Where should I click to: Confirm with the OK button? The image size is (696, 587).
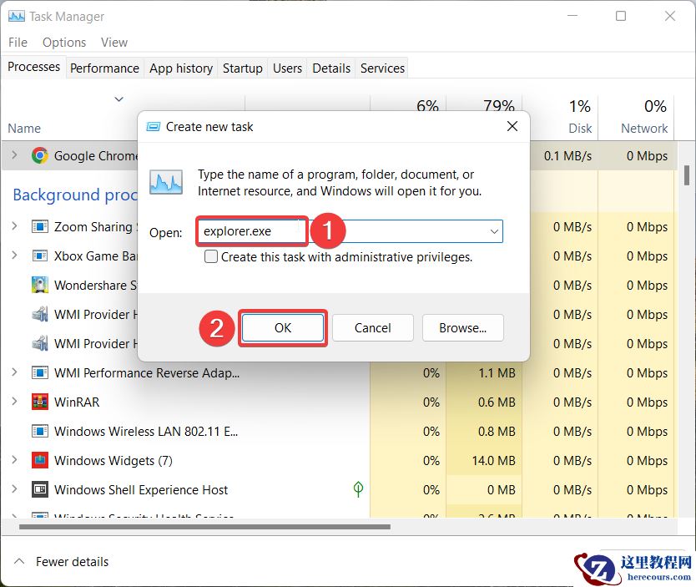[283, 327]
